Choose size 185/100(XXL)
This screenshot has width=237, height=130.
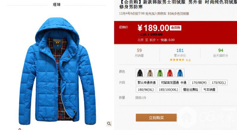tap(168, 90)
